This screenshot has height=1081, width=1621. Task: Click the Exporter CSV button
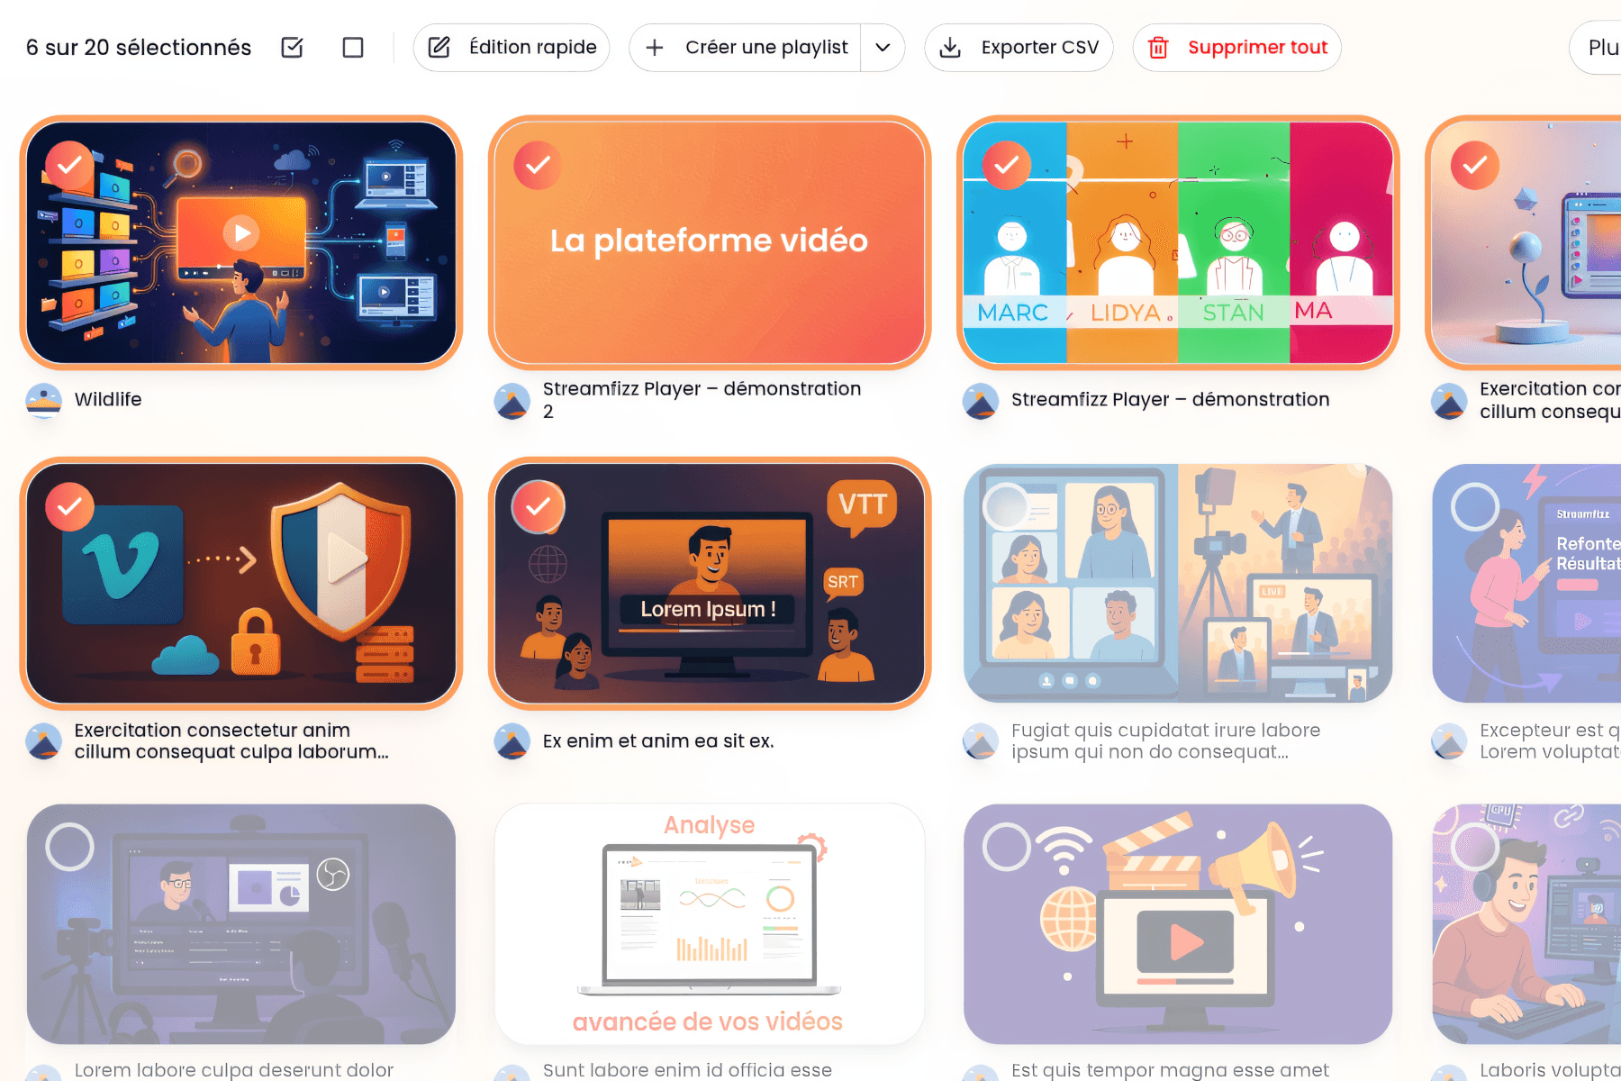point(1019,47)
